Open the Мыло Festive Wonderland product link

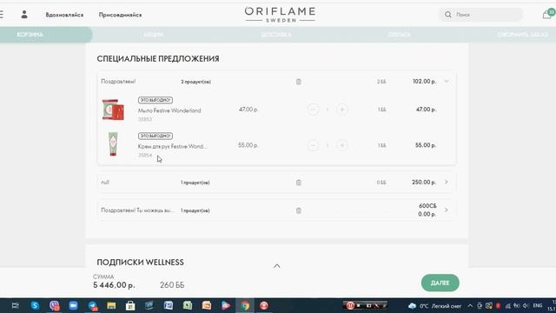tap(169, 110)
